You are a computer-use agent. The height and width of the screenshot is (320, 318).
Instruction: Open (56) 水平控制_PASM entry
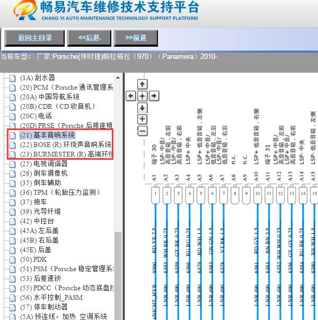coord(51,298)
